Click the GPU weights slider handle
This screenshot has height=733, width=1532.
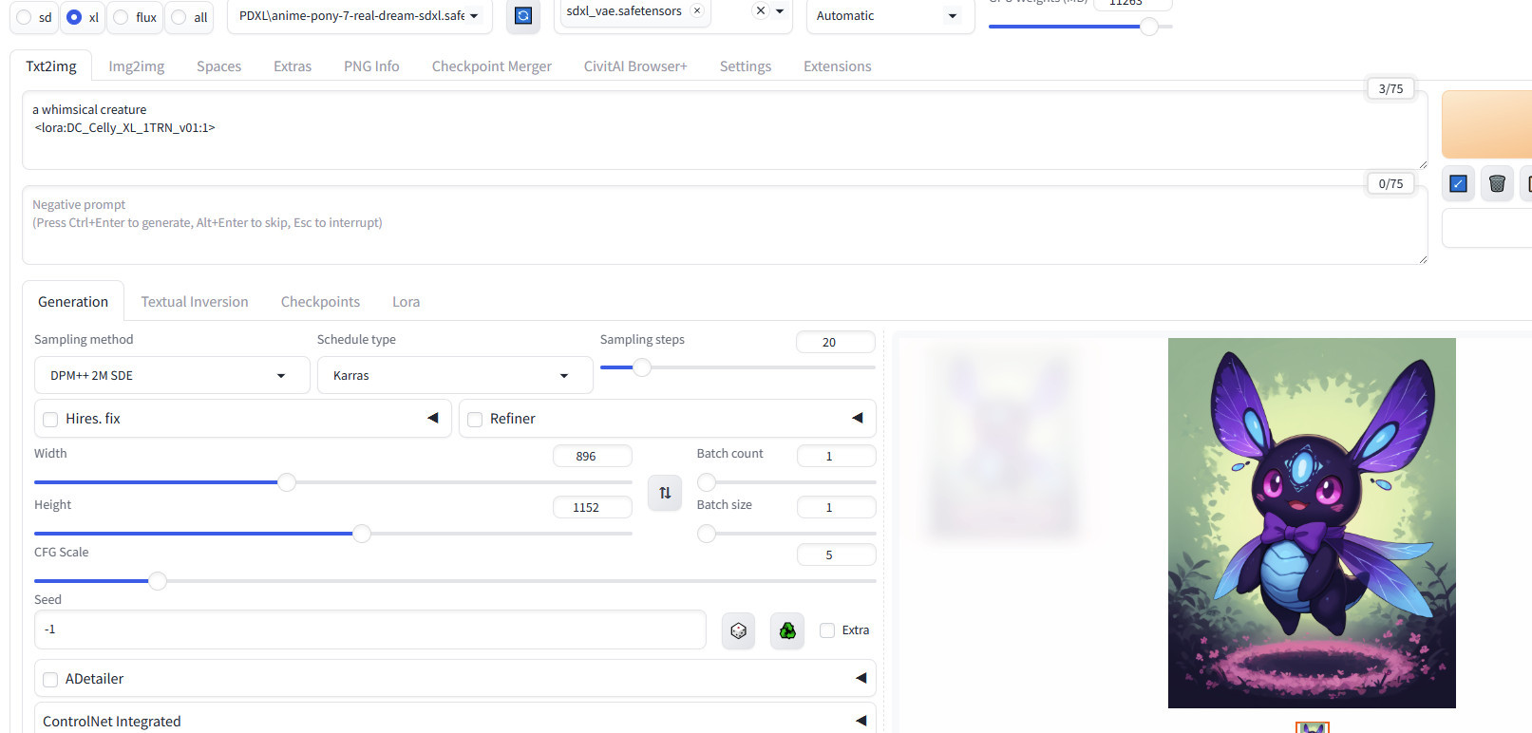[x=1149, y=27]
